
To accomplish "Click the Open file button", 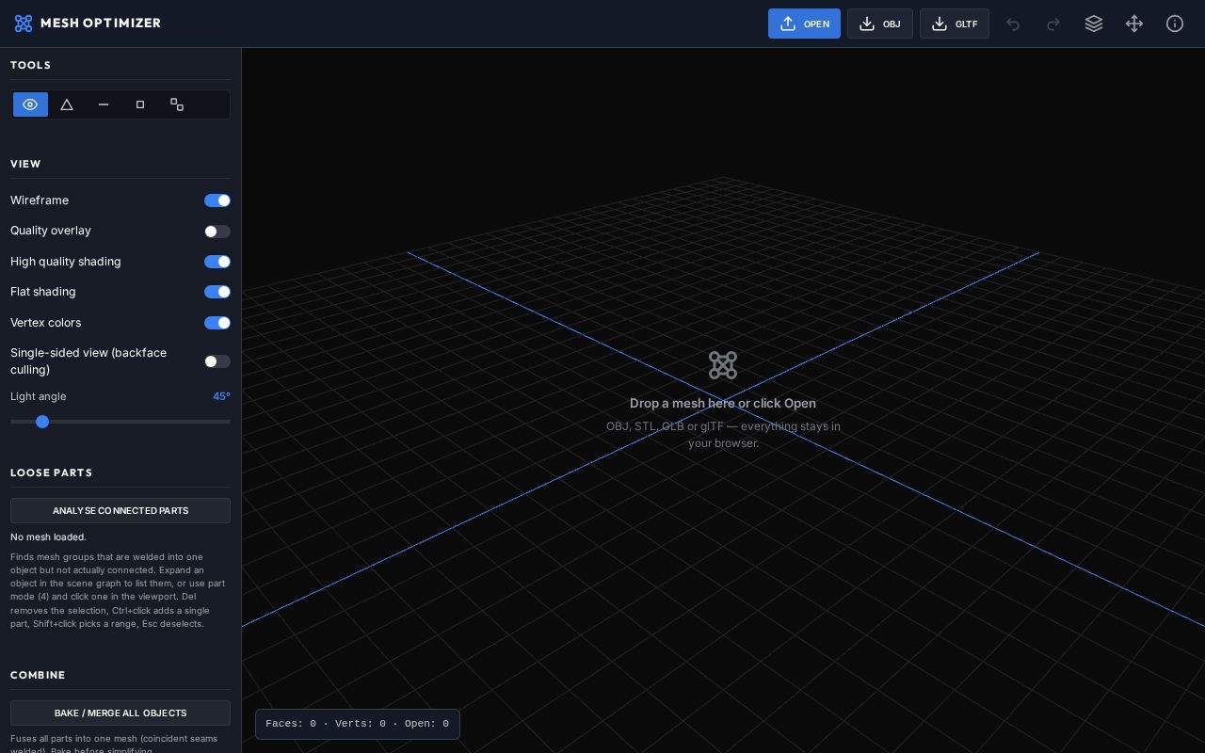I will pos(804,24).
